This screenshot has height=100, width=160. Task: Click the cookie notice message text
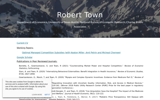click(x=26, y=85)
